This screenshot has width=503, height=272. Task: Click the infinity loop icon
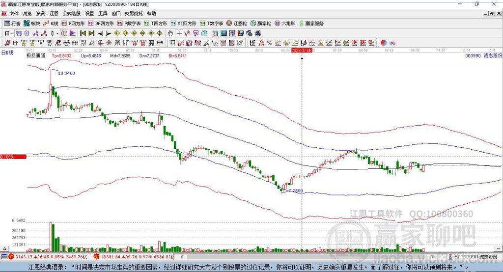click(392, 43)
